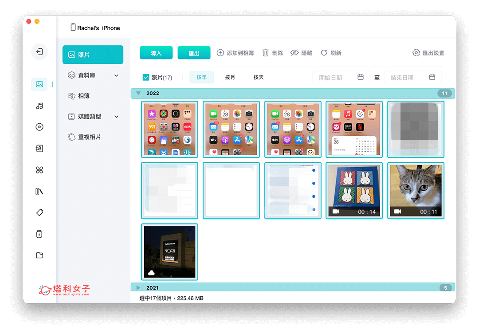The width and height of the screenshot is (479, 334).
Task: Click the plus icon for 添加到相簿
Action: pos(220,53)
